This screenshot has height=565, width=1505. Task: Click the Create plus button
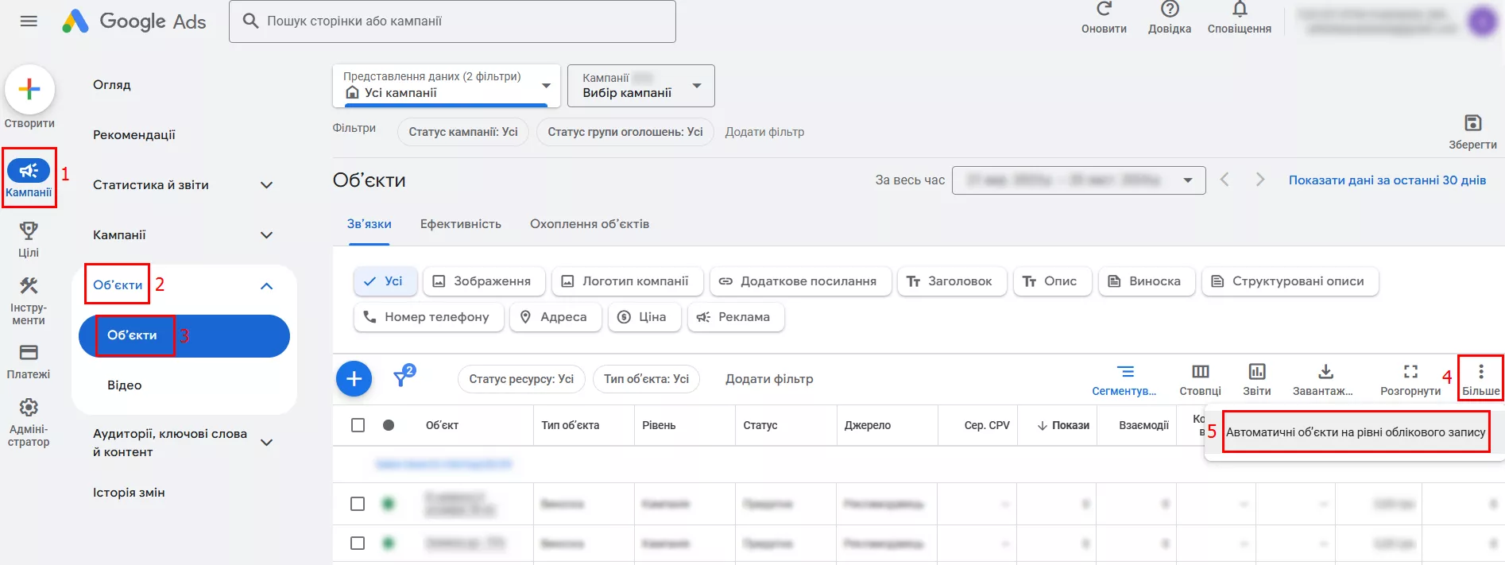pyautogui.click(x=29, y=89)
